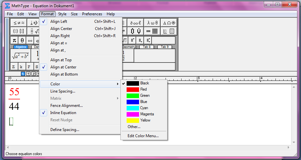This screenshot has height=160, width=301.
Task: Switch to the Geometry tab
Action: click(x=129, y=47)
